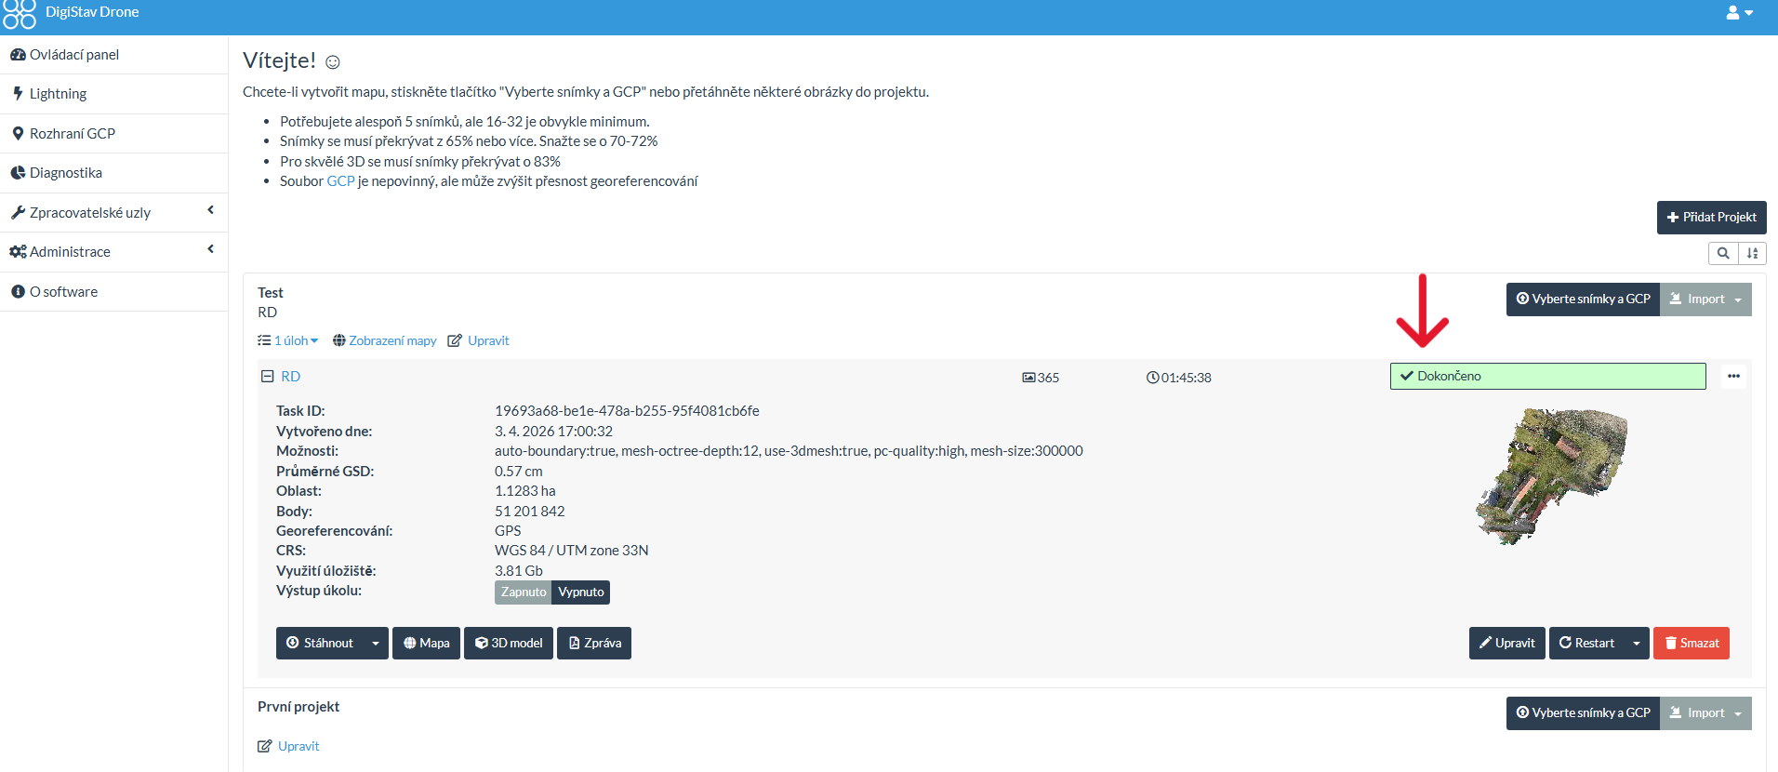
Task: Open Diagnostika in sidebar
Action: click(x=113, y=173)
